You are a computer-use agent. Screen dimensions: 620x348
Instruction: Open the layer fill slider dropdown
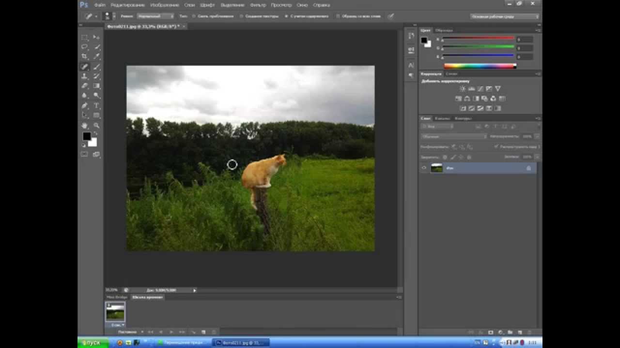point(537,157)
